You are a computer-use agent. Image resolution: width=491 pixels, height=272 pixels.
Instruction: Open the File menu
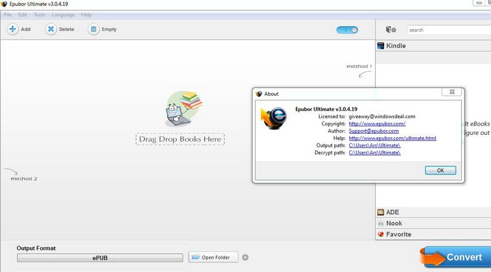click(x=8, y=15)
